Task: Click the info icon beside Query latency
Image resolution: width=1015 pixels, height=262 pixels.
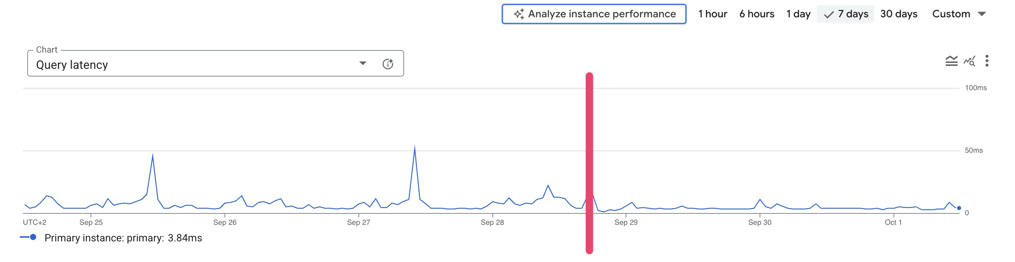Action: tap(388, 64)
